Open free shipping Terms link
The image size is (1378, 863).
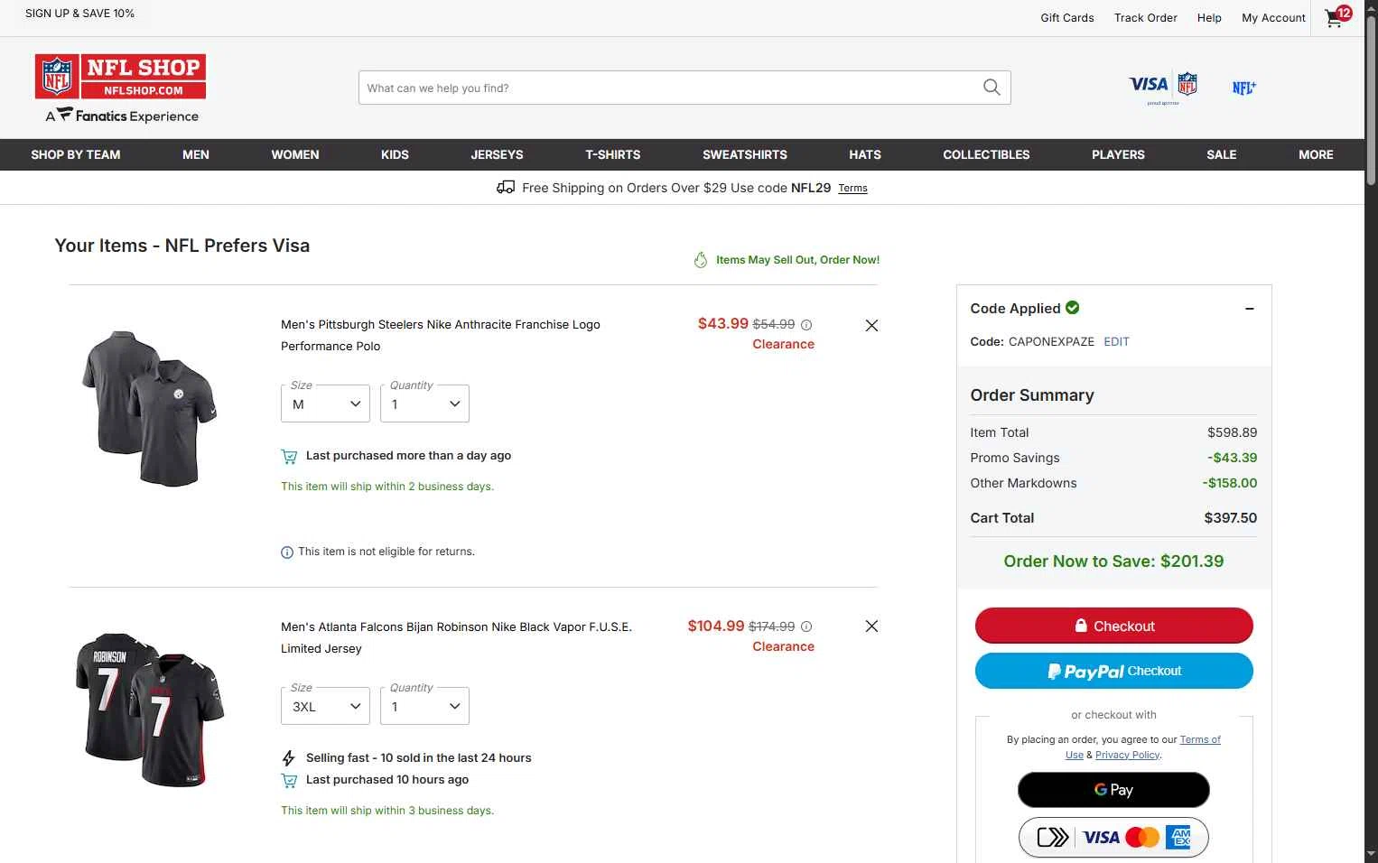click(x=852, y=188)
